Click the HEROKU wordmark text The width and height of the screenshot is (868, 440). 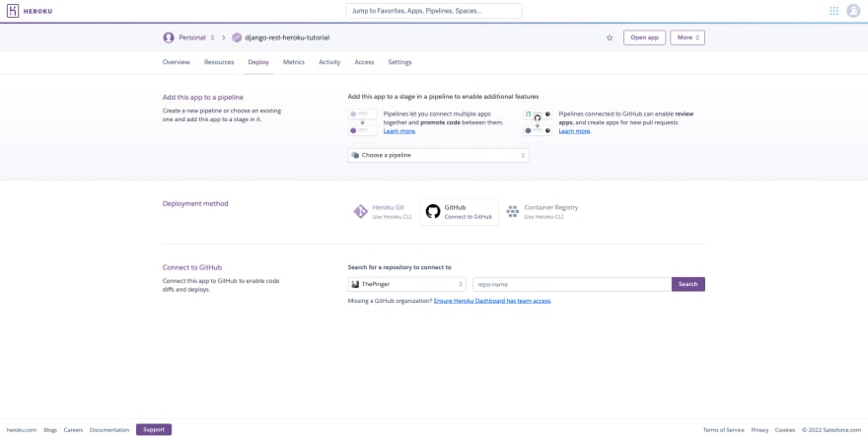38,11
